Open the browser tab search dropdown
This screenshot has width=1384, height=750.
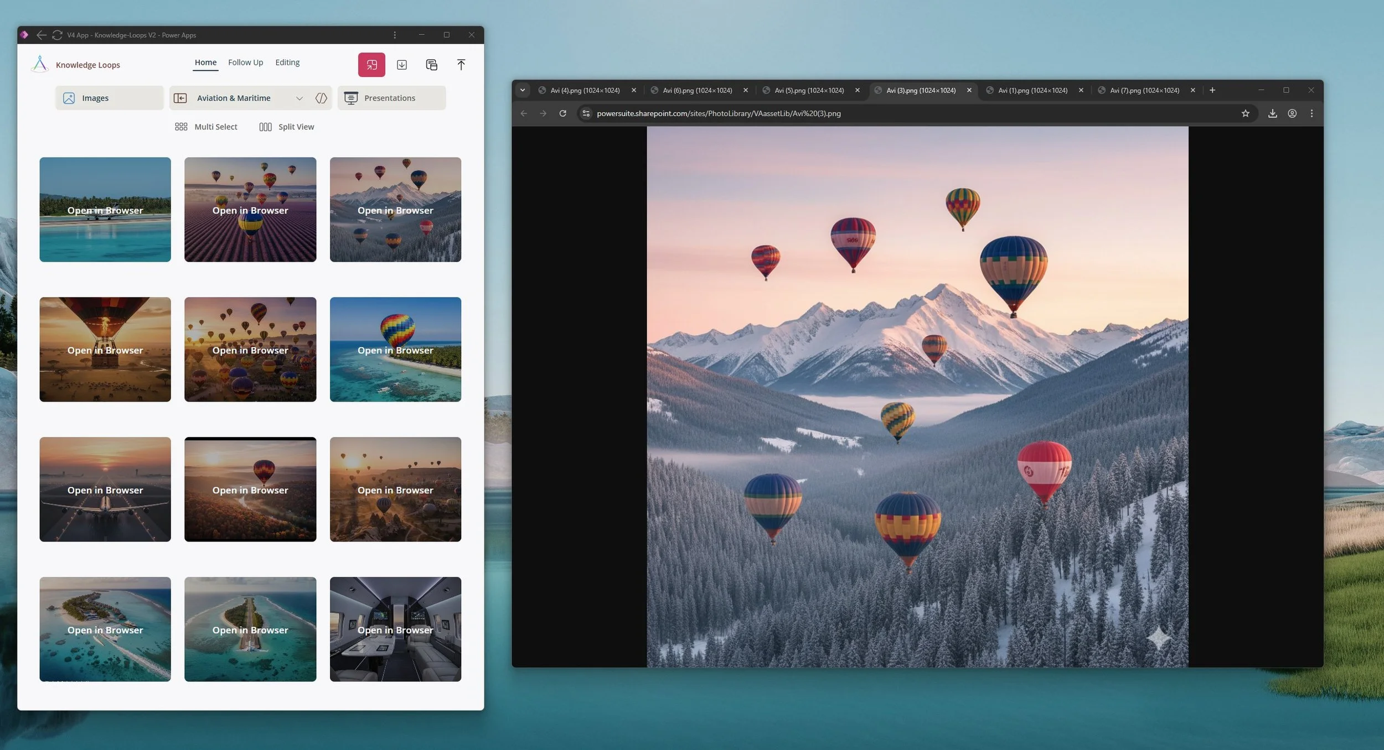[522, 90]
